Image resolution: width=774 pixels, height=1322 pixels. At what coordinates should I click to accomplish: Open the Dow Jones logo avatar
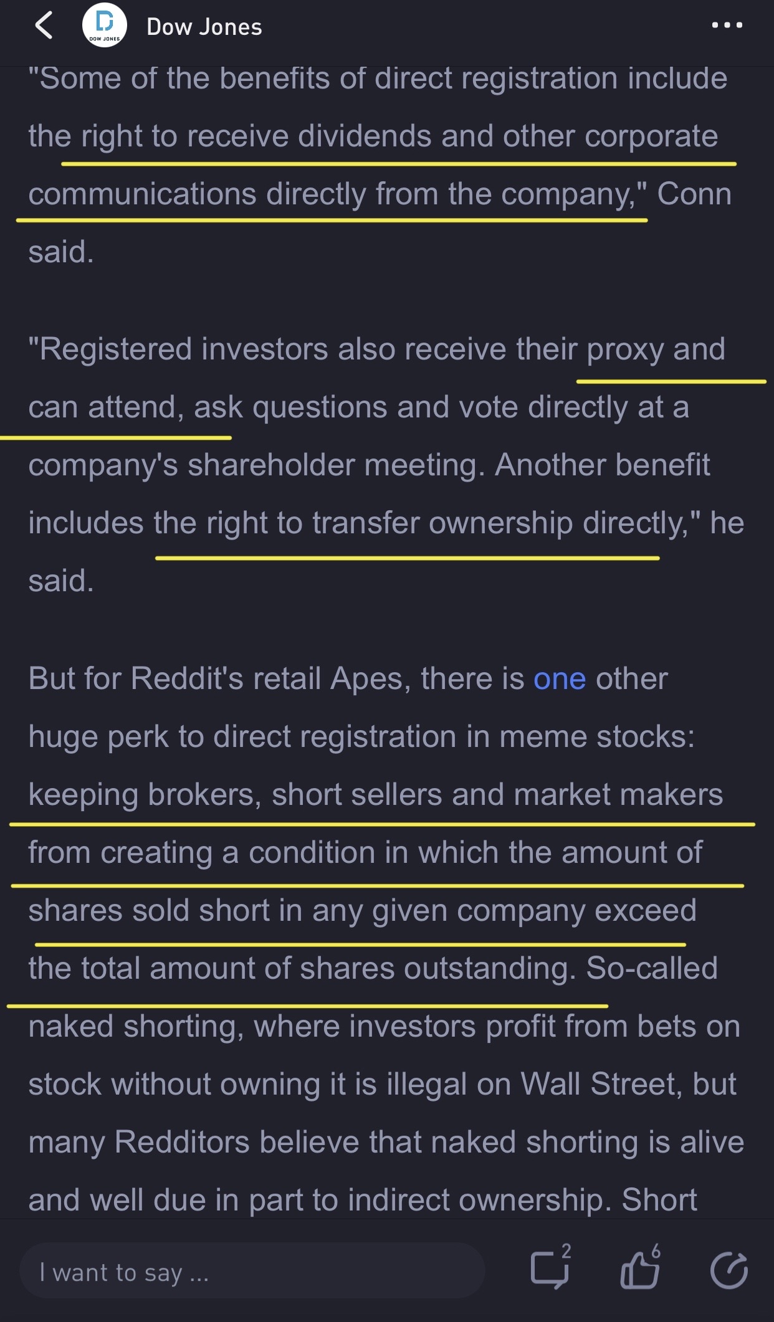click(x=105, y=26)
